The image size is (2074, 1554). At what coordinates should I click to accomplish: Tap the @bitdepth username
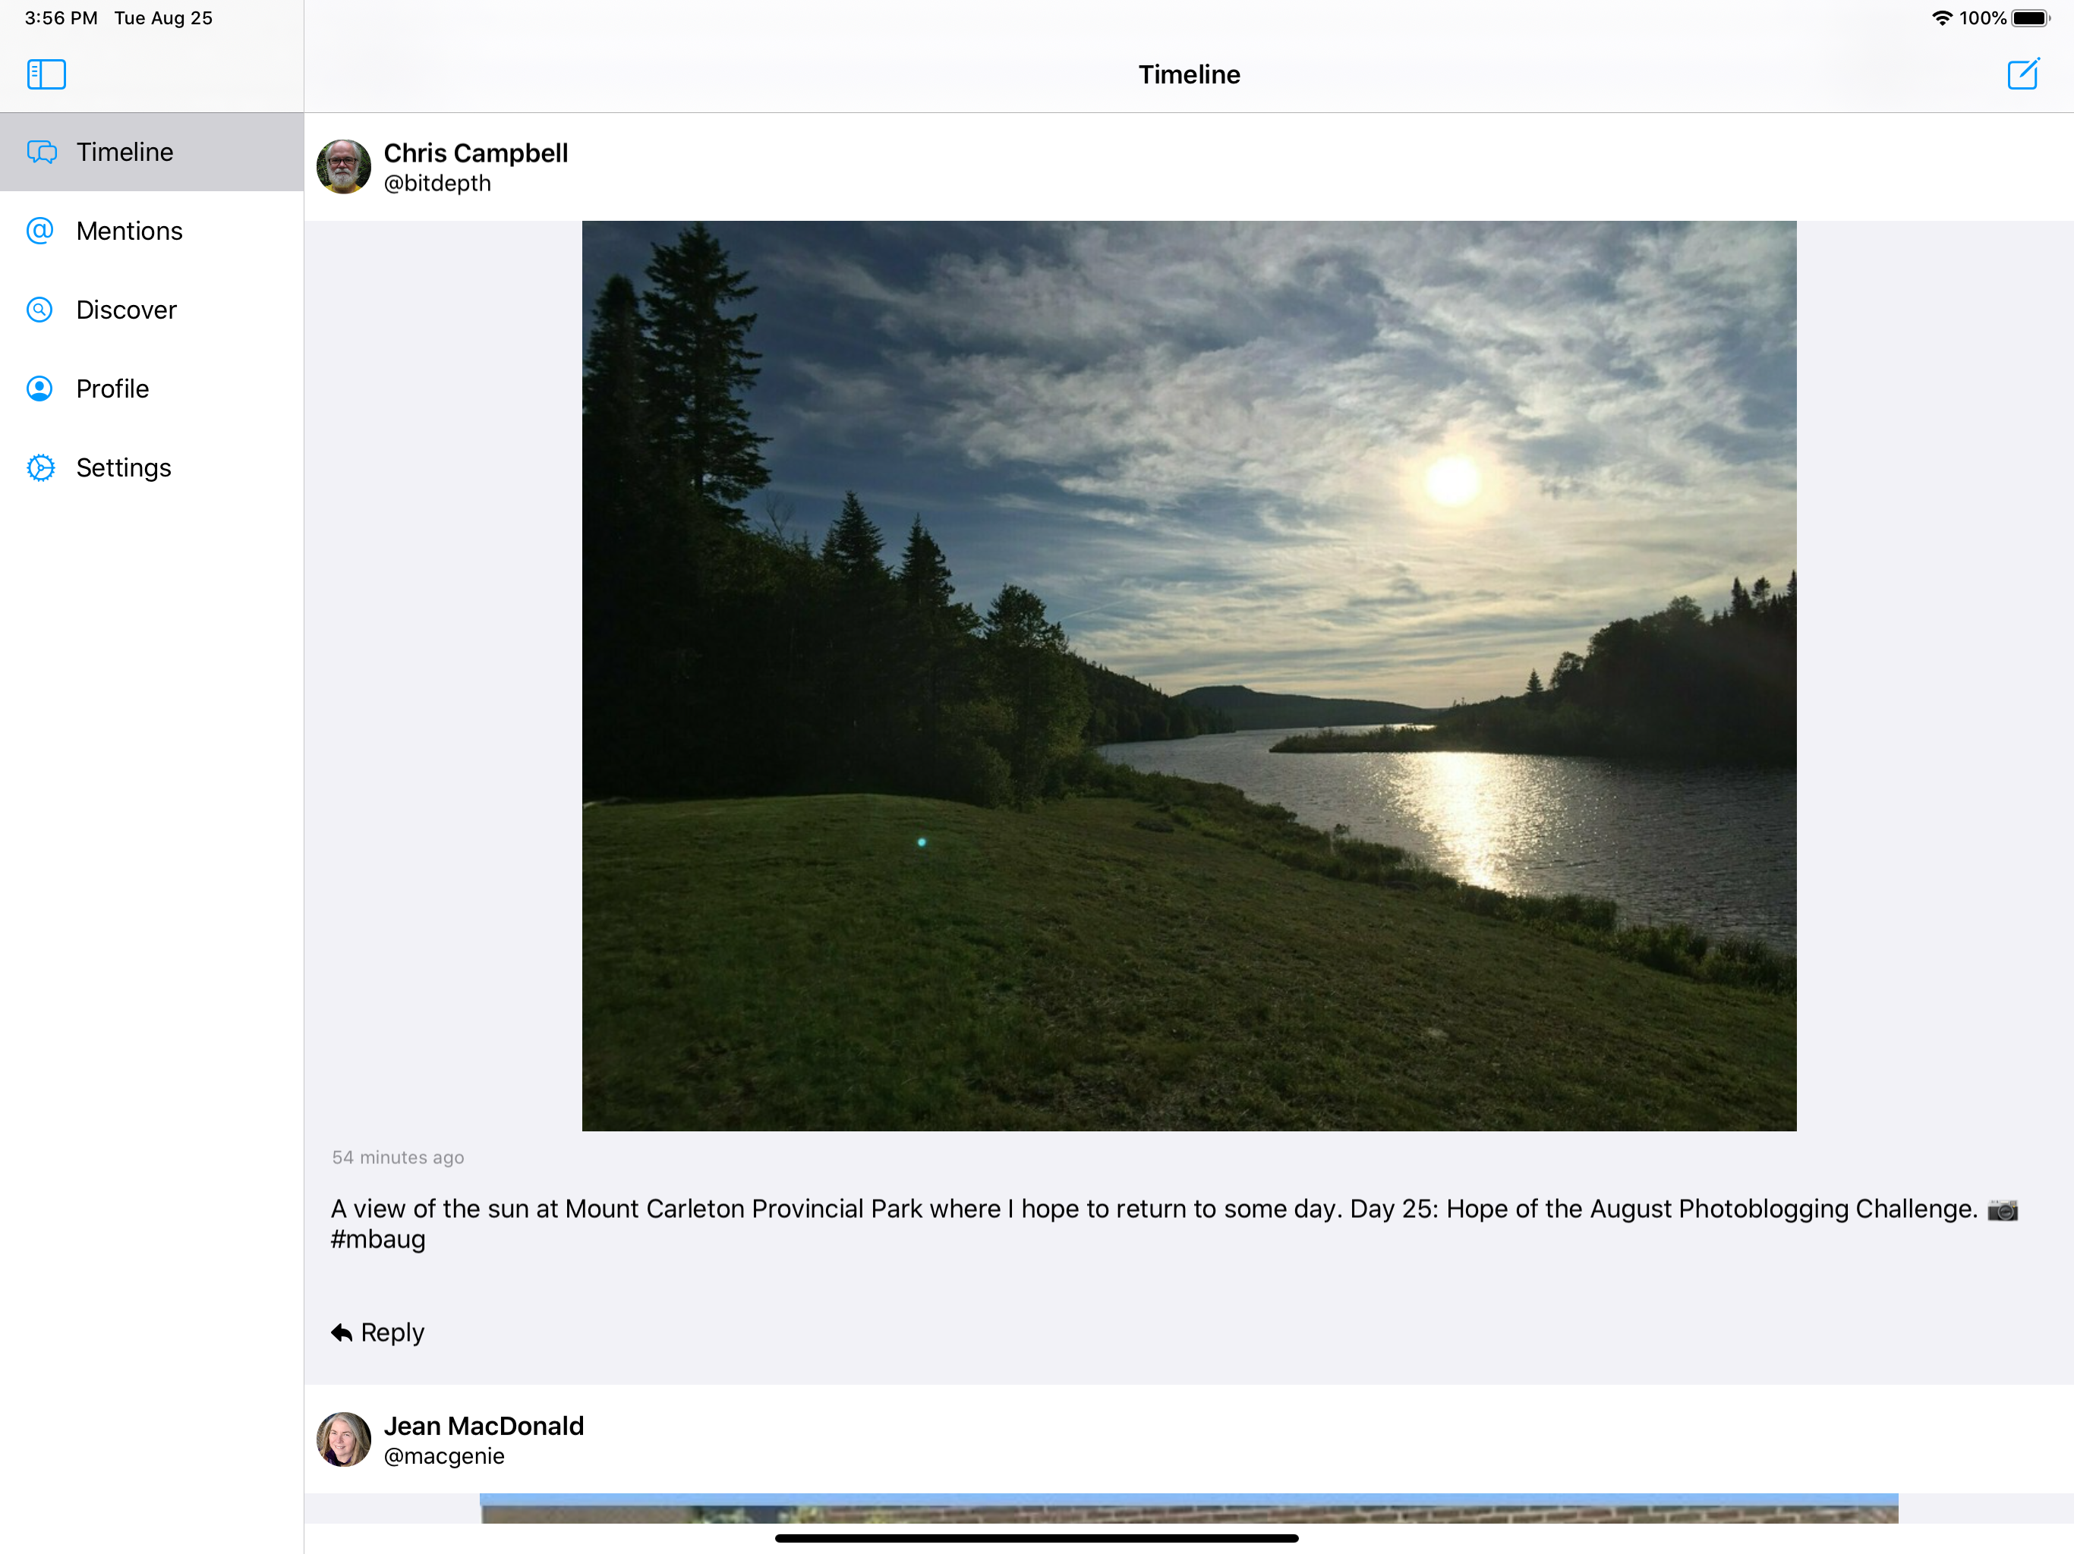(437, 184)
